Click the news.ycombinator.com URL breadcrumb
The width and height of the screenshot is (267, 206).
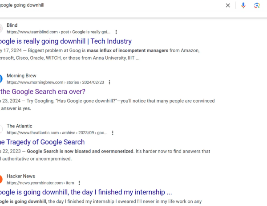point(40,183)
